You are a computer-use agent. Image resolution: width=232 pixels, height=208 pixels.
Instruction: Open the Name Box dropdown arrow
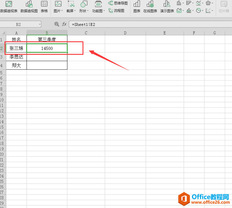[40, 24]
